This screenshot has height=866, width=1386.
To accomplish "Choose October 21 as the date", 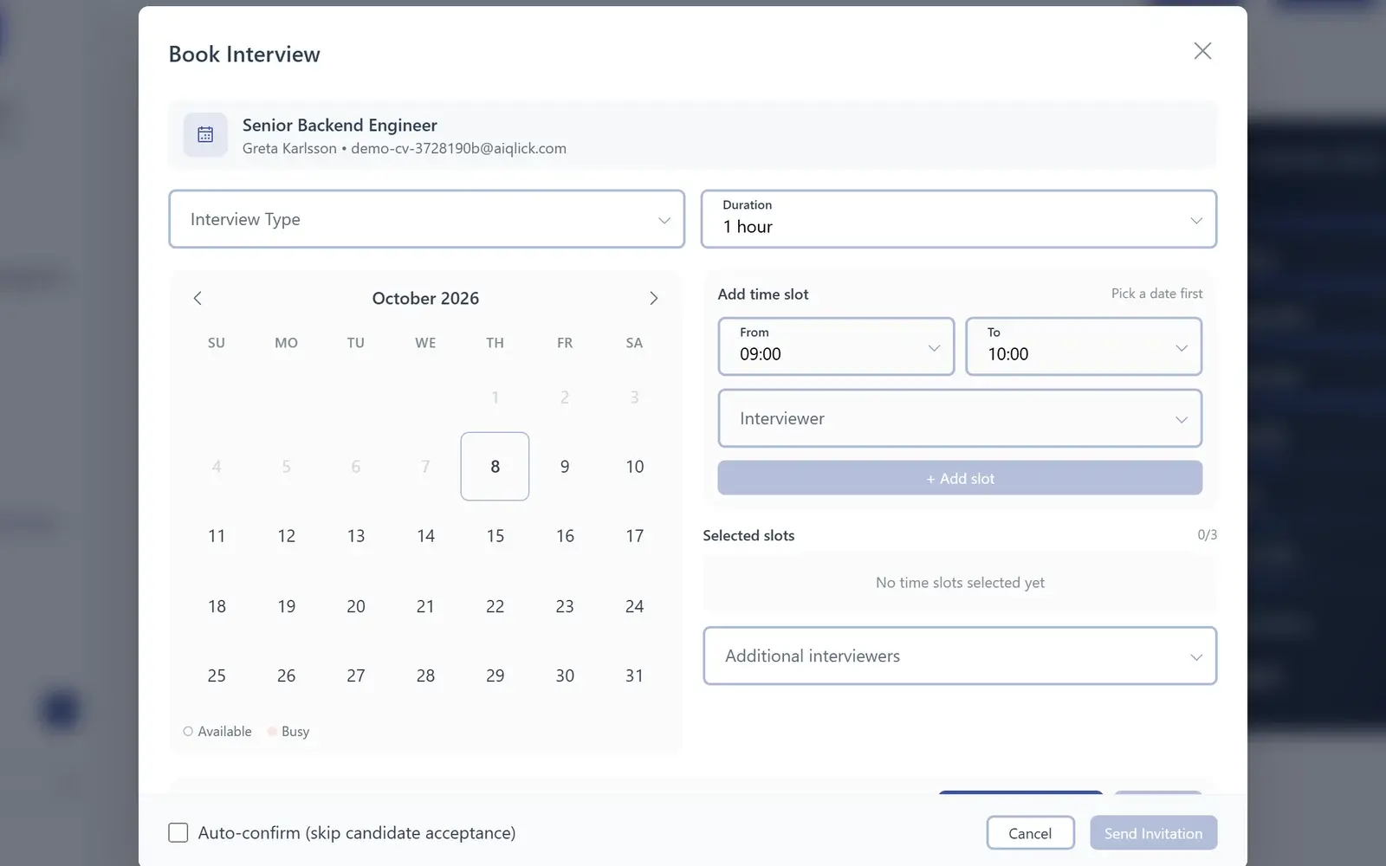I will coord(425,606).
